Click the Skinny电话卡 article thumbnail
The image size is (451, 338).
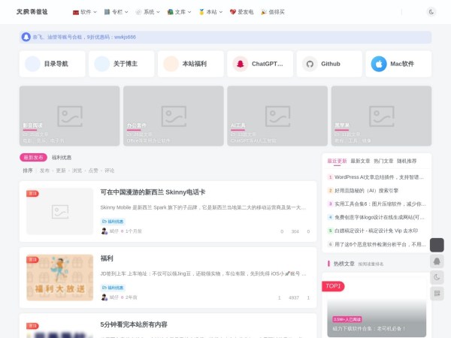coord(60,212)
